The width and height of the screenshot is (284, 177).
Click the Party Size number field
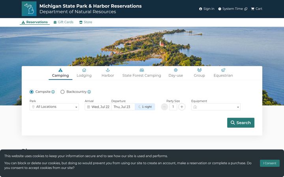[173, 107]
